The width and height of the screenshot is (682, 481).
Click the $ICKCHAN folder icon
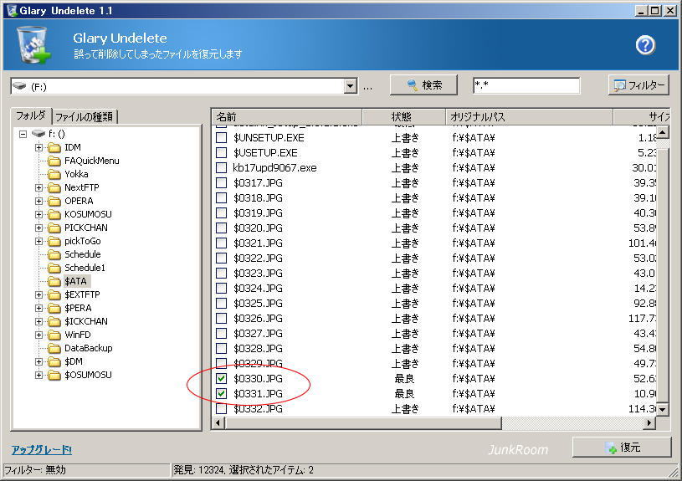click(x=54, y=322)
